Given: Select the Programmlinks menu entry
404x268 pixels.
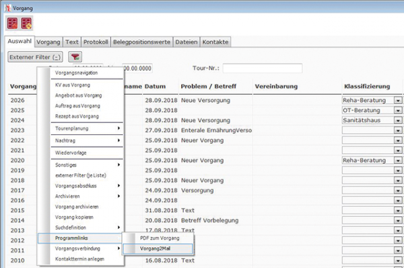Looking at the screenshot, I should pos(80,238).
